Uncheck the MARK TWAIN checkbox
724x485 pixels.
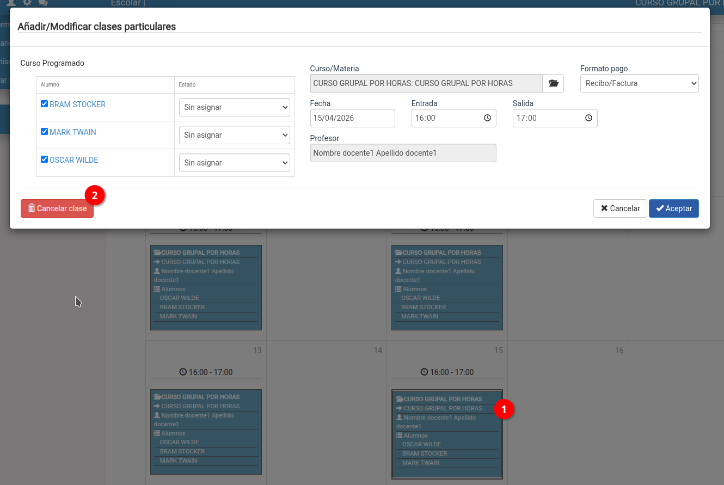(x=45, y=132)
